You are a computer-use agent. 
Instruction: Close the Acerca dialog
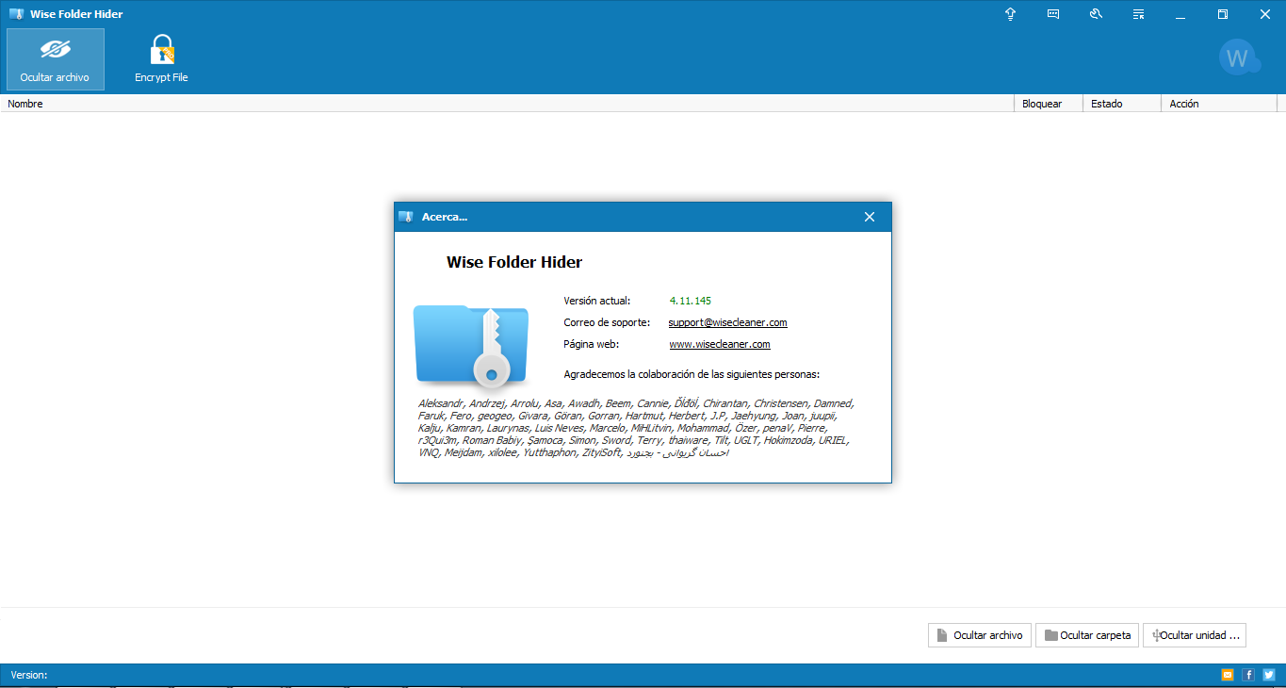click(870, 217)
